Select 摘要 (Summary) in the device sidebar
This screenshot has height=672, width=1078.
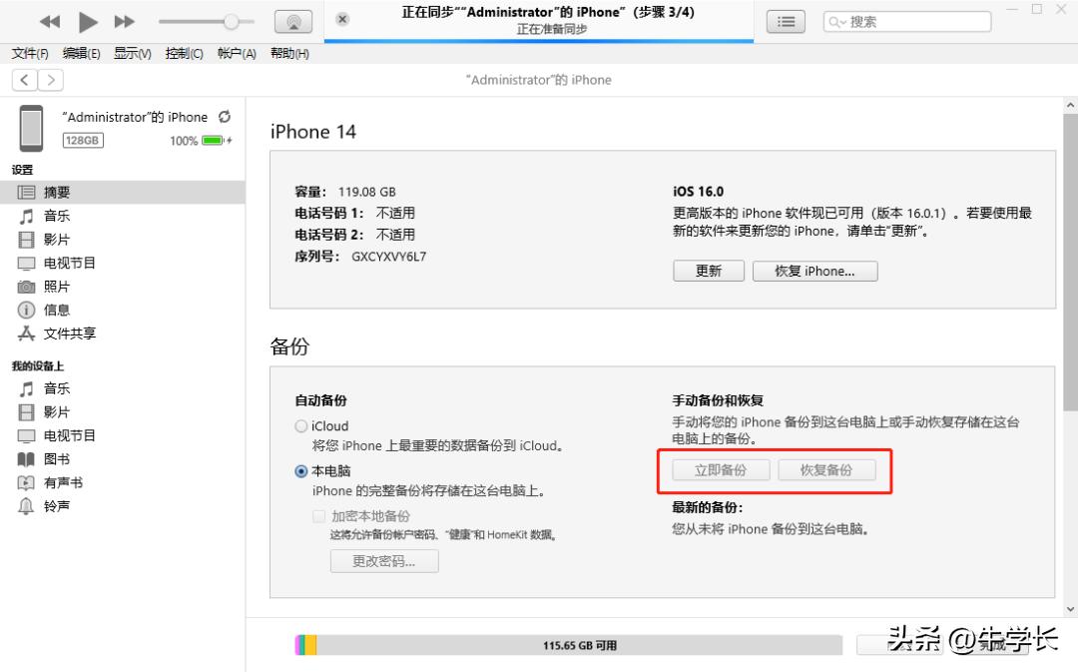(x=57, y=192)
